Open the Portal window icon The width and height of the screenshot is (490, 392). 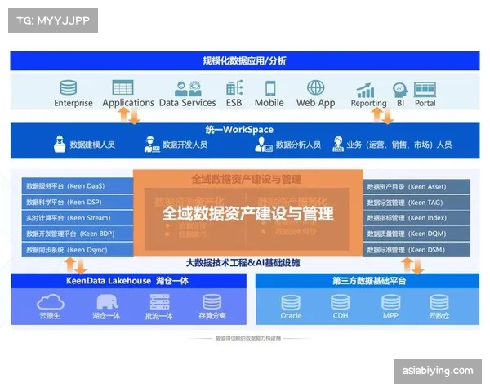425,89
